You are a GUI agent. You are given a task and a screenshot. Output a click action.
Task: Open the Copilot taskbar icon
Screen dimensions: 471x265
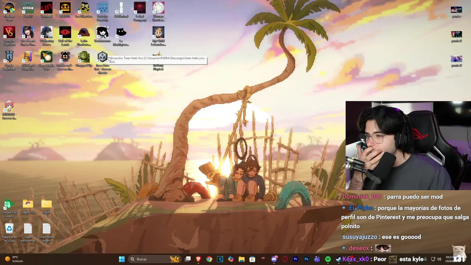[x=231, y=259]
